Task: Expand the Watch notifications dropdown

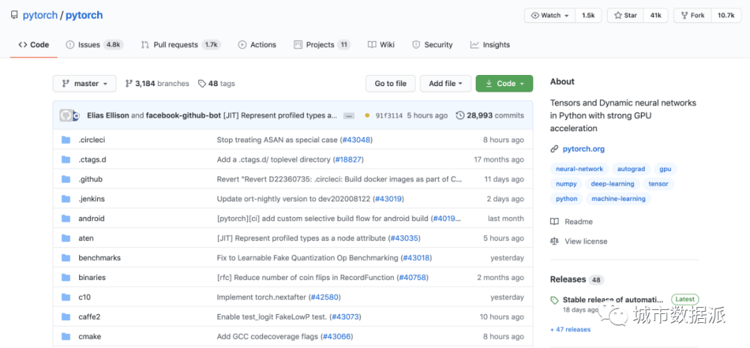Action: tap(550, 15)
